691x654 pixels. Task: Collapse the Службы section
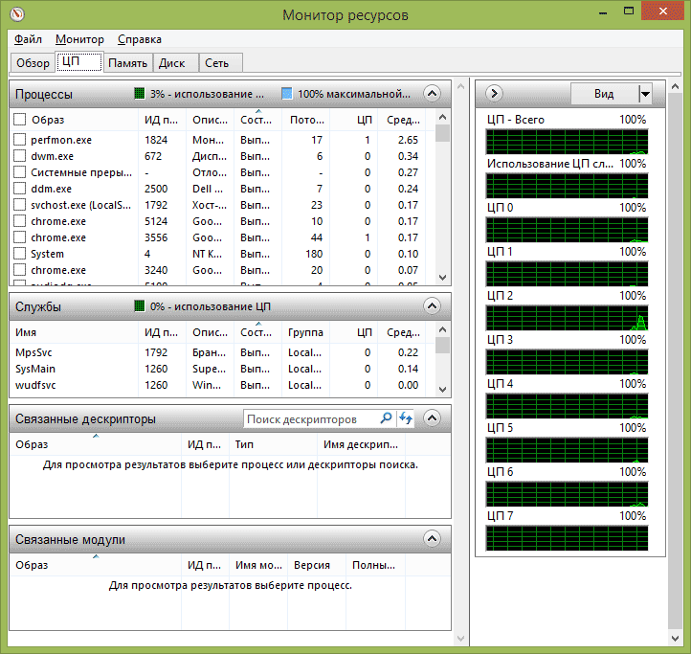432,306
